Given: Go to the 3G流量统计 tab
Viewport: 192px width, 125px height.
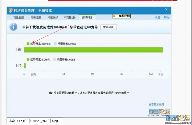Looking at the screenshot, I should coord(70,17).
